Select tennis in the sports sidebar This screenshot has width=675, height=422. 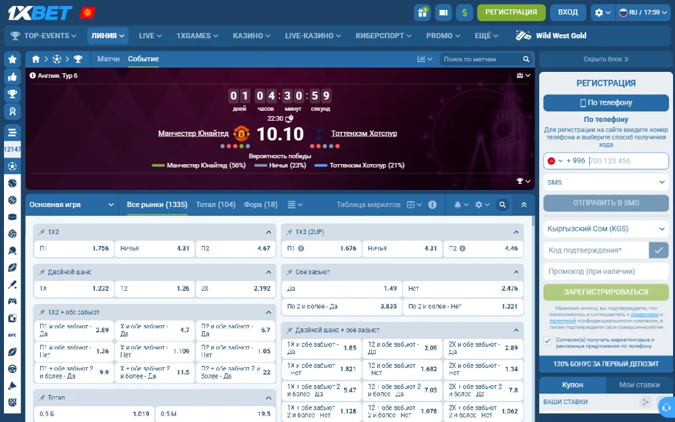(x=13, y=183)
